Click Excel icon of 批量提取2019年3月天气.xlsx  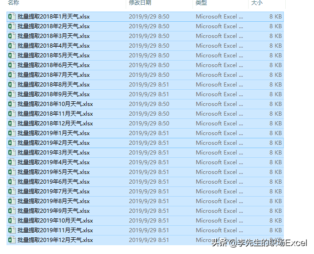click(12, 153)
